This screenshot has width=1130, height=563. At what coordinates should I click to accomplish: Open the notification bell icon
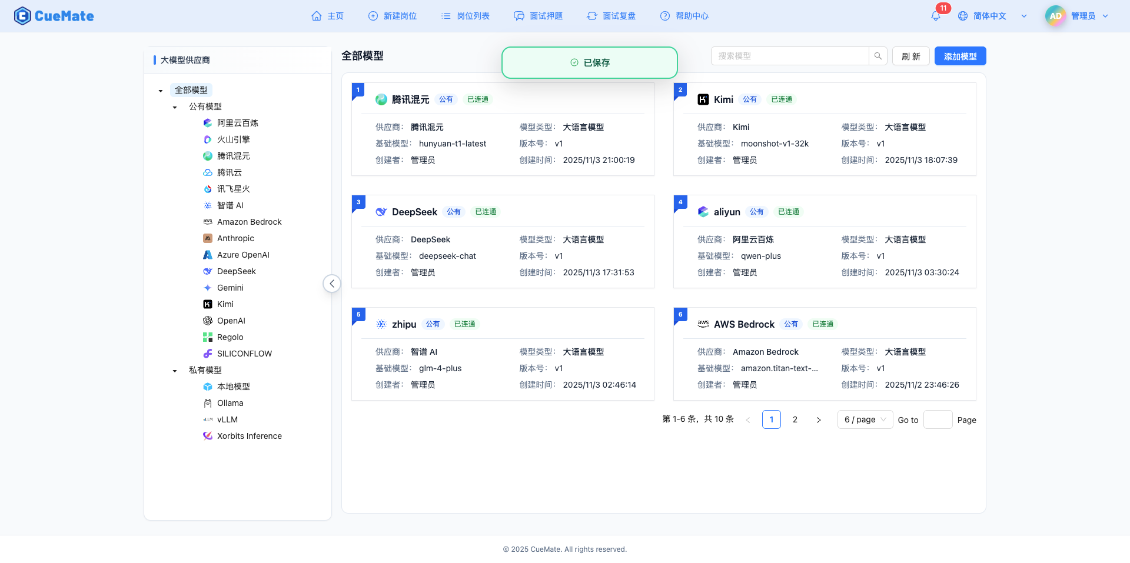(x=935, y=16)
